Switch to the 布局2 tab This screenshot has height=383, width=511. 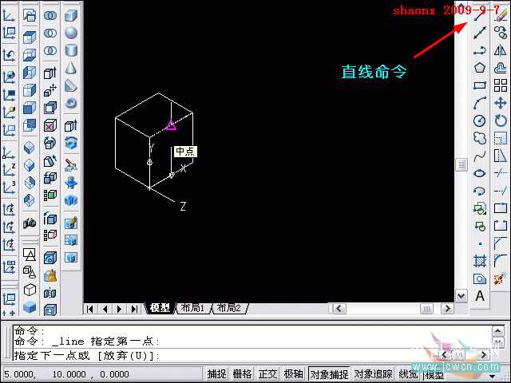click(229, 308)
